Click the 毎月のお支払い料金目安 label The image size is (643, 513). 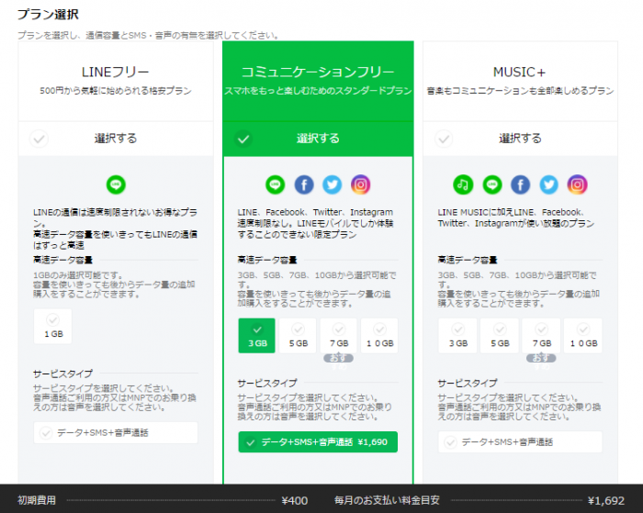387,500
